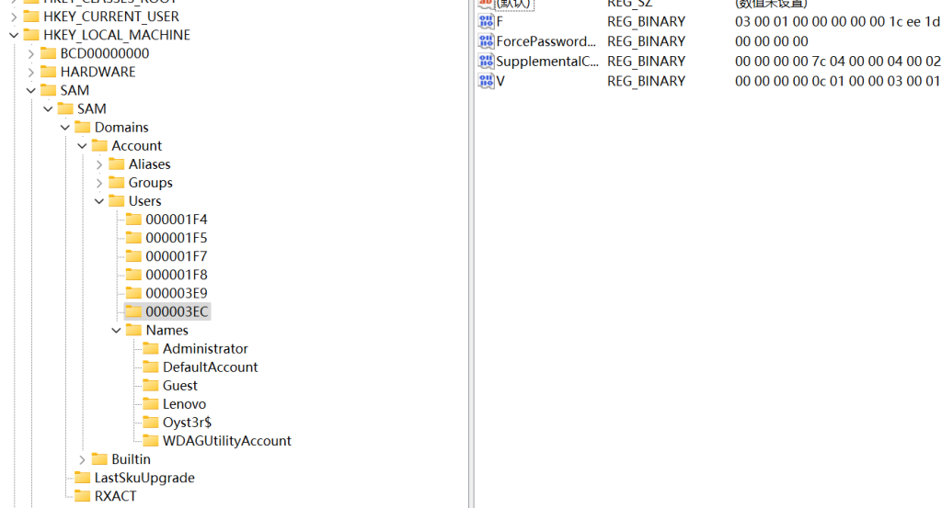942x508 pixels.
Task: Select the WDAGUtilityAccount key
Action: pyautogui.click(x=226, y=441)
